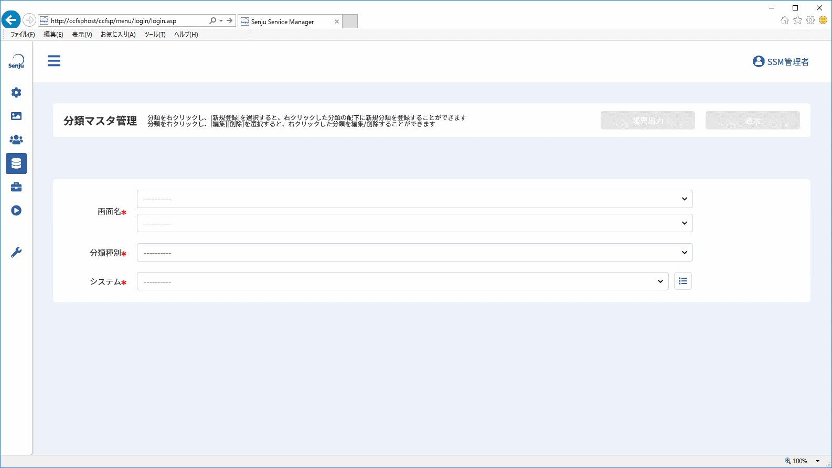832x468 pixels.
Task: Click the Senju logo in the sidebar
Action: click(x=16, y=61)
